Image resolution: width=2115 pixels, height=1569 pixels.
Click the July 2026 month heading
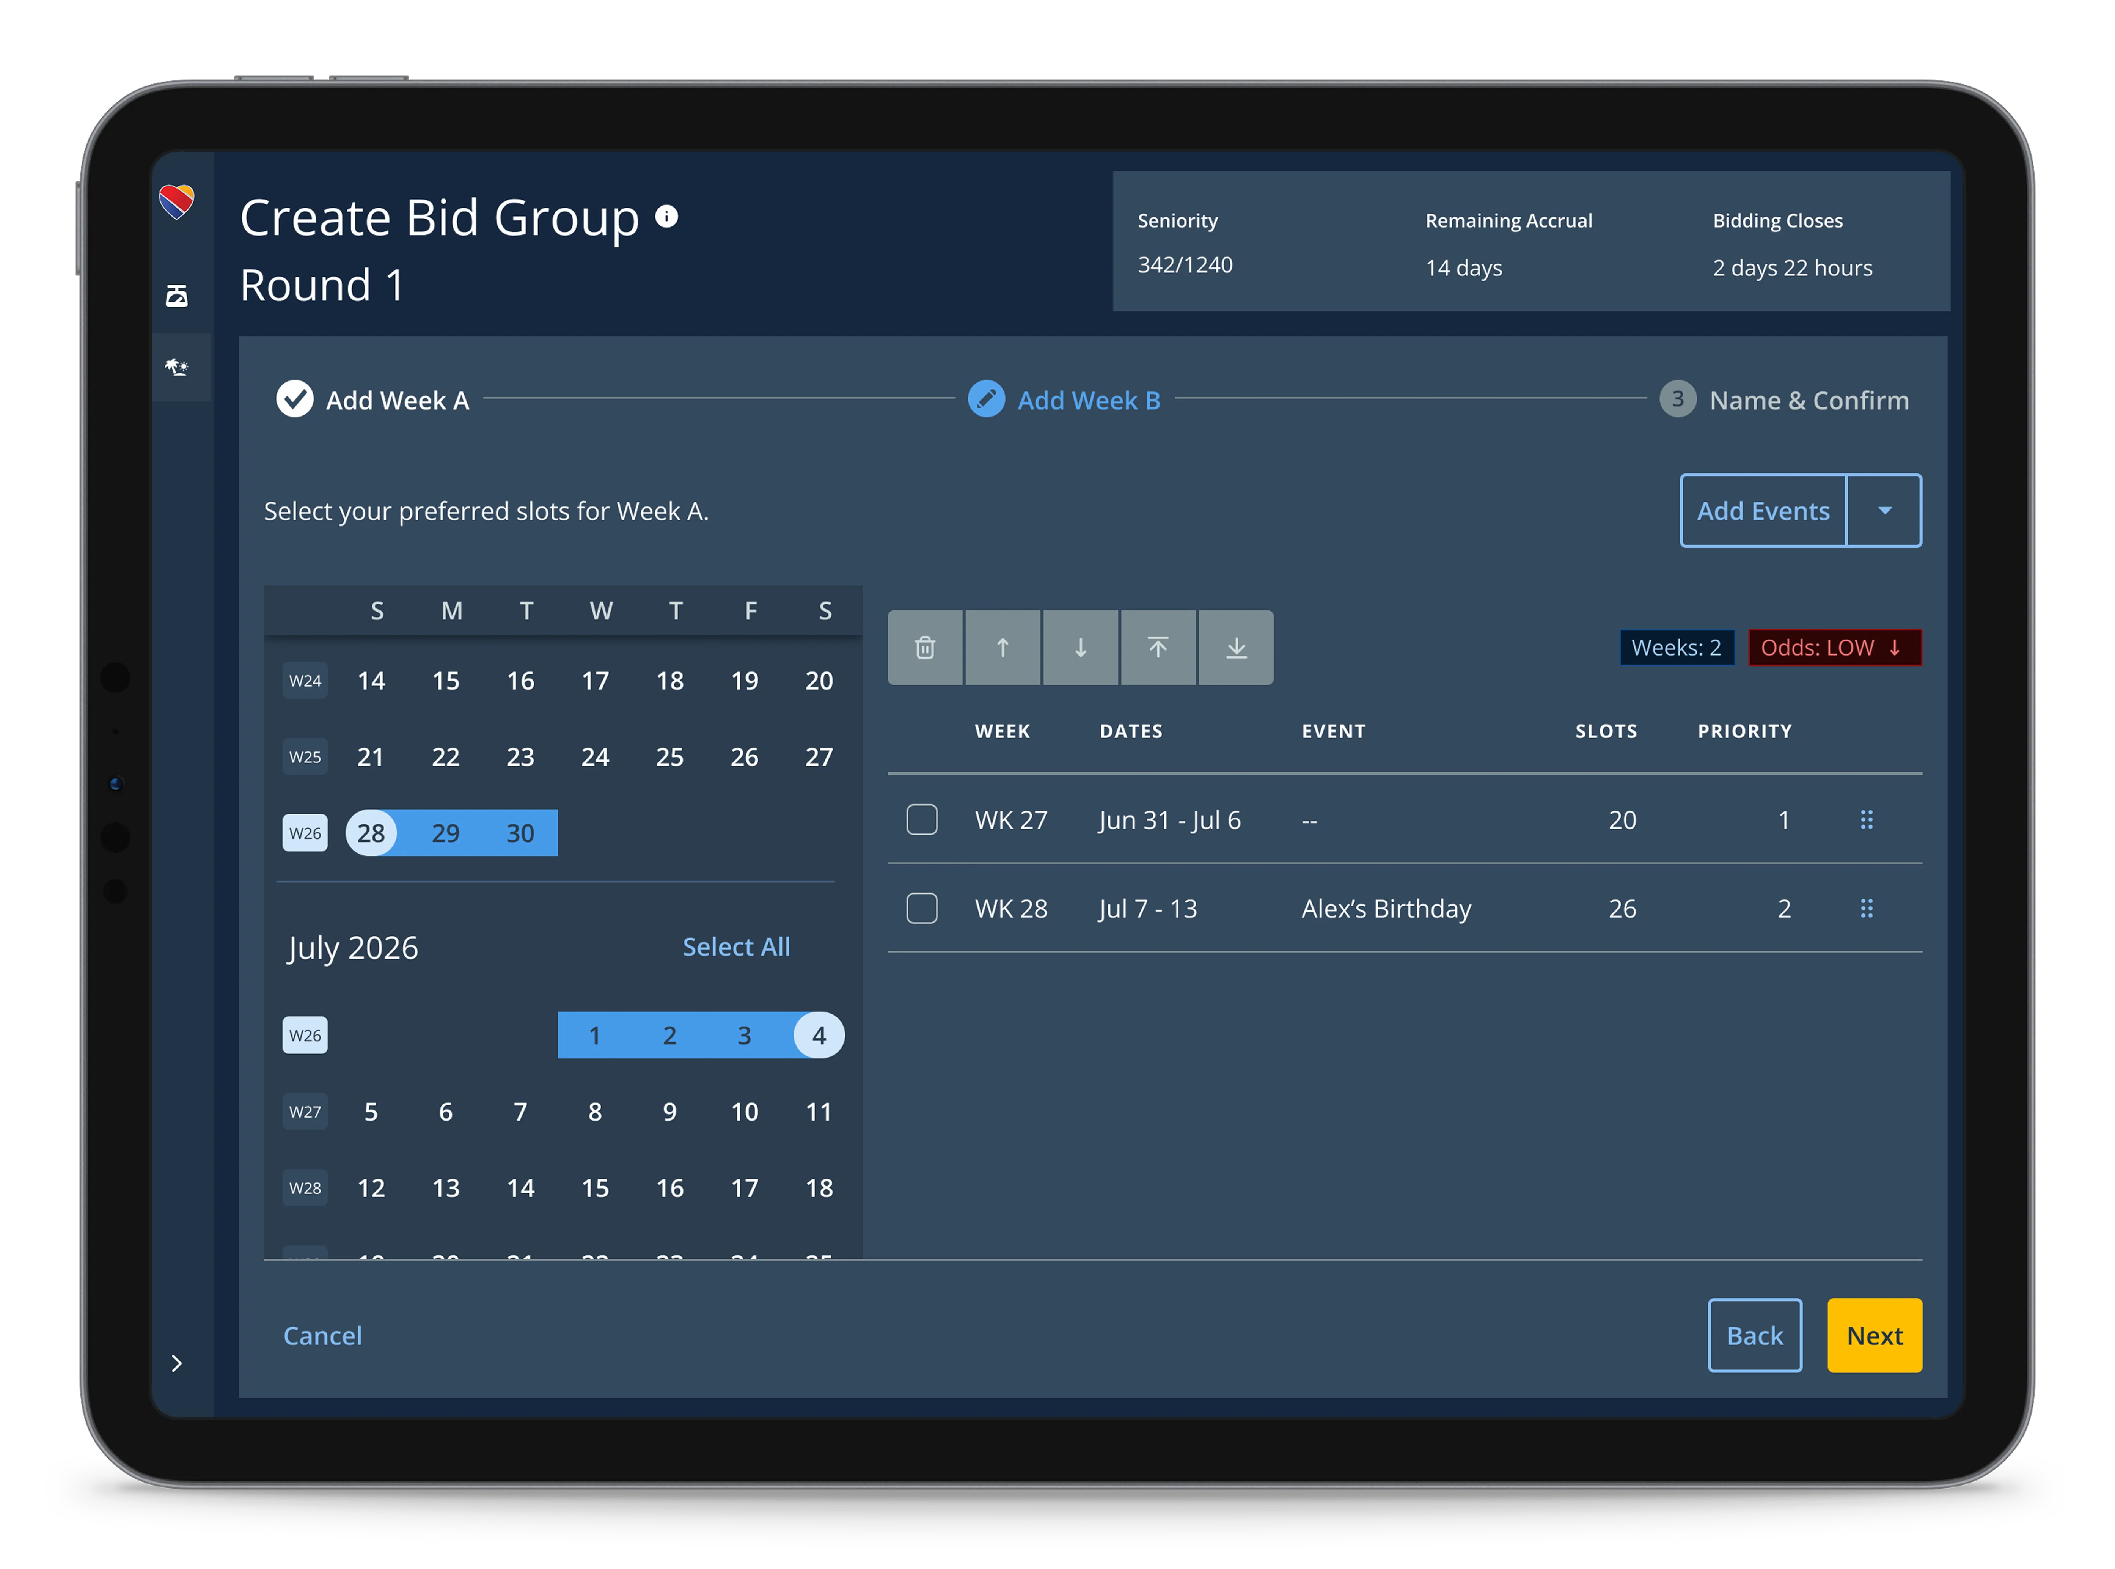[x=352, y=948]
